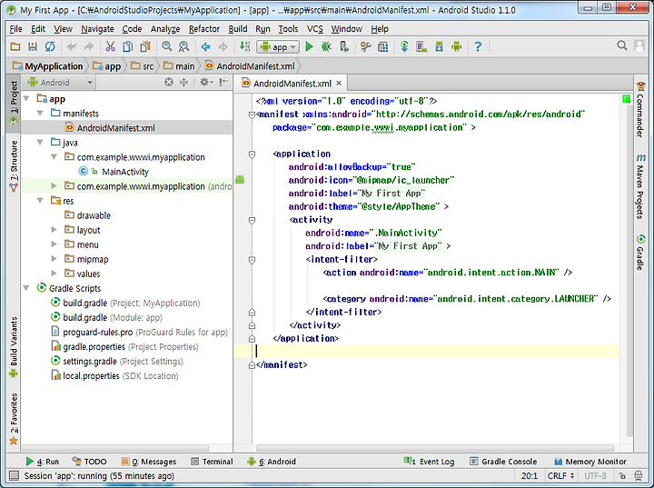
Task: Click the Help question mark icon
Action: point(478,46)
